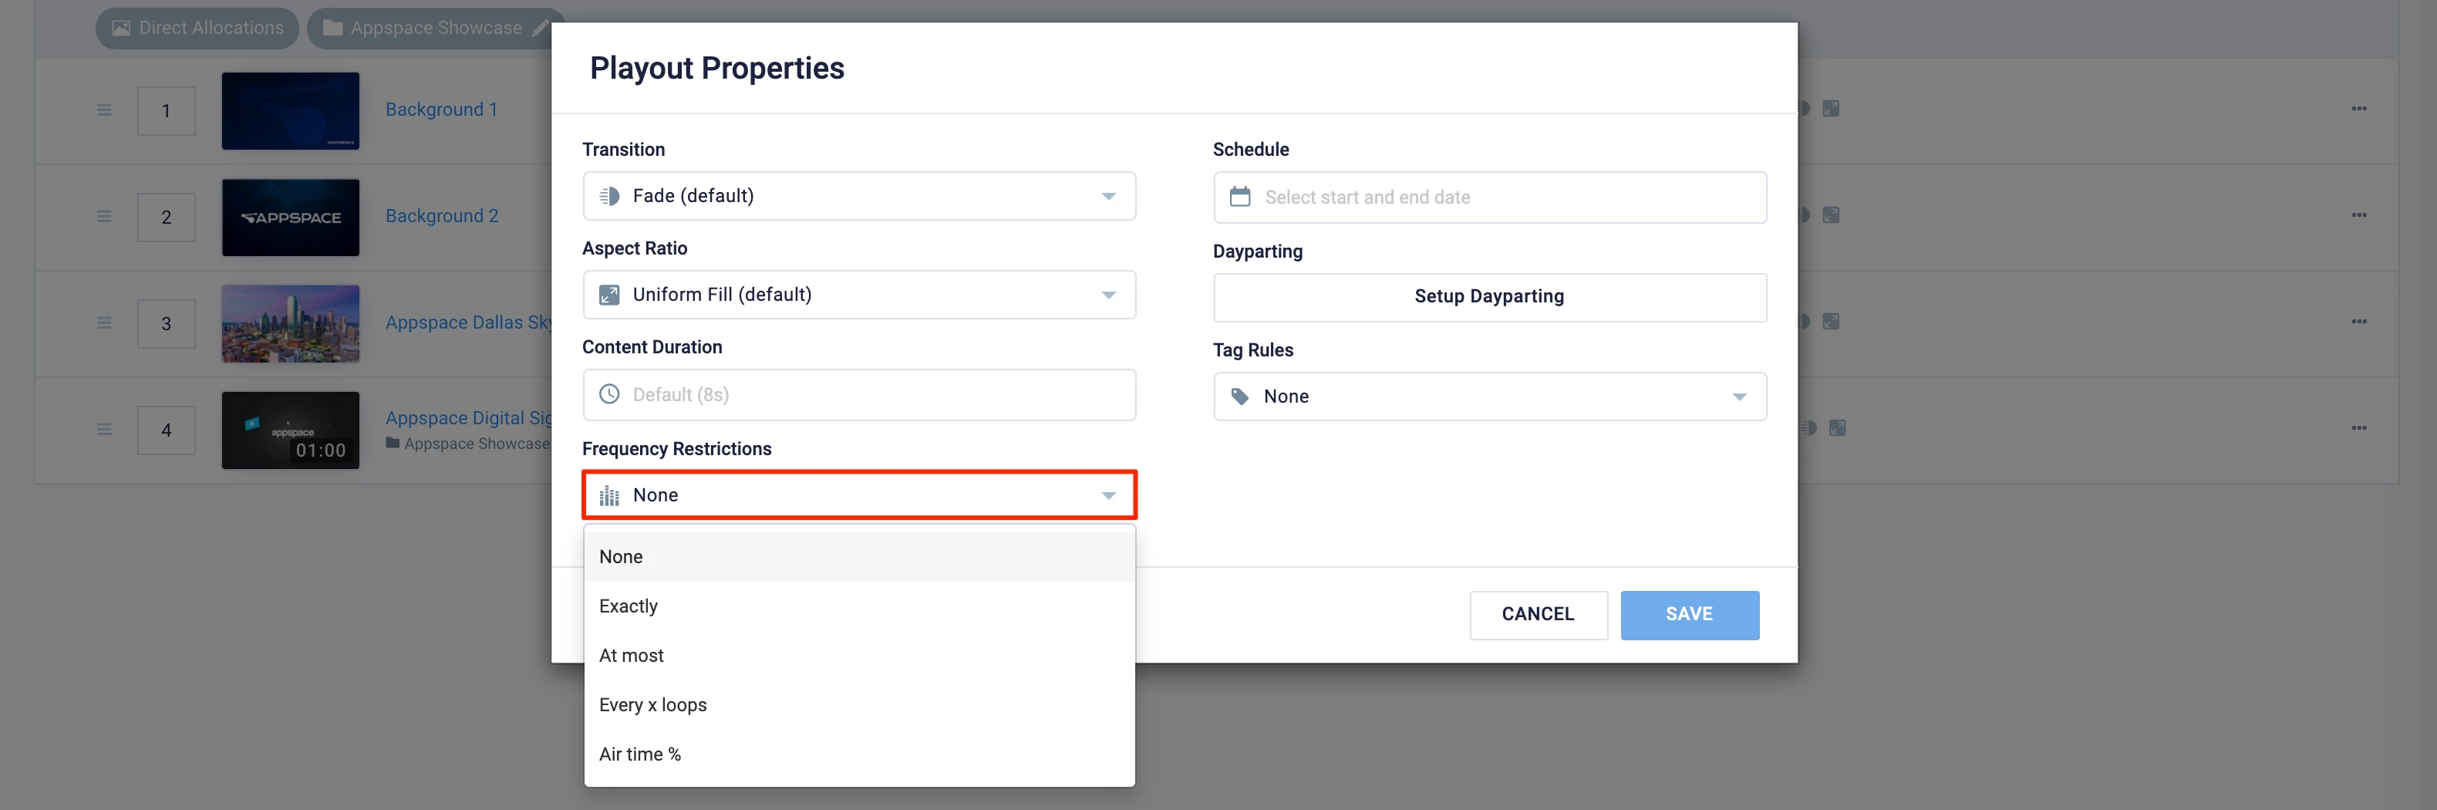Click the frequency bars icon beside None
The image size is (2437, 810).
pos(609,496)
